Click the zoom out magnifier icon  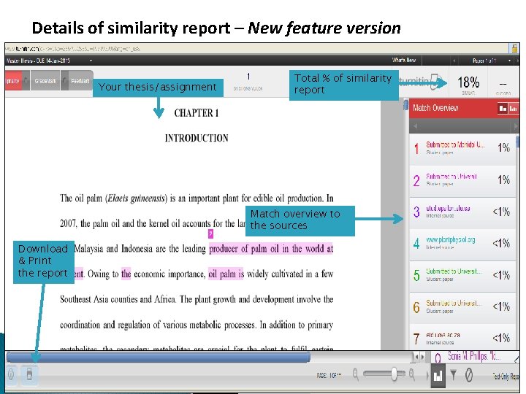coord(356,374)
